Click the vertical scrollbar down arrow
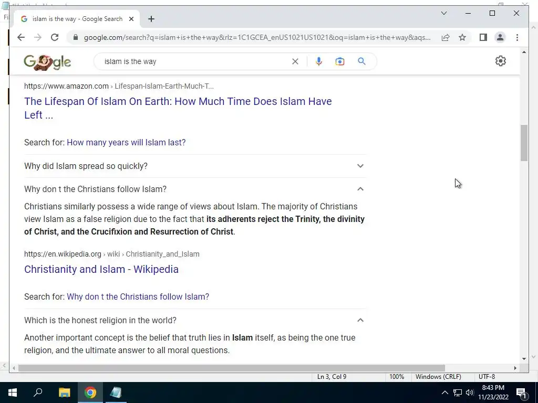This screenshot has width=538, height=403. [524, 359]
